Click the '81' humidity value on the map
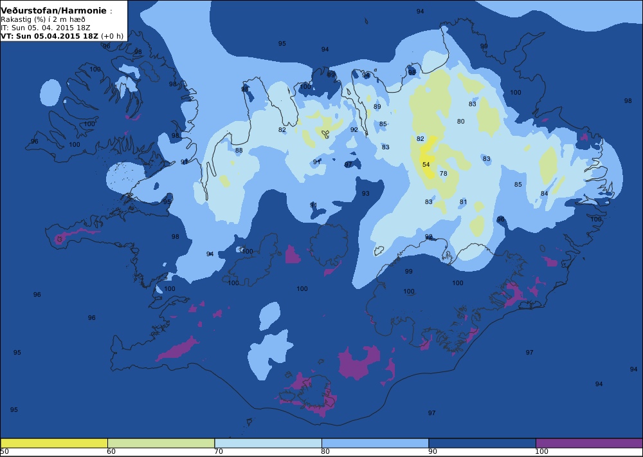The image size is (643, 457). [x=463, y=202]
